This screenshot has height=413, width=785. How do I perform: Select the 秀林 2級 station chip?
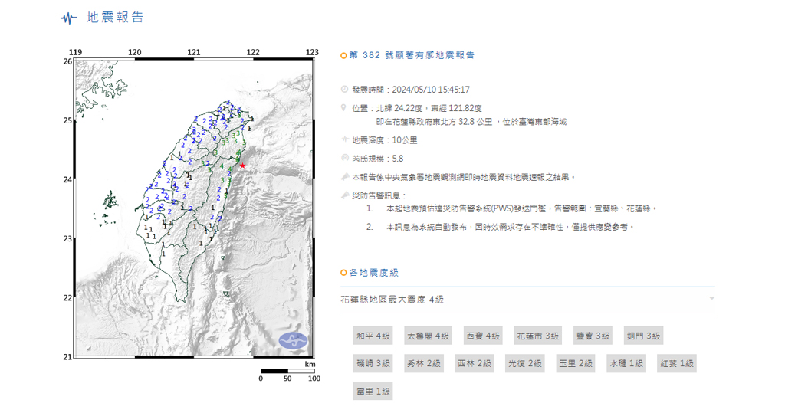[x=424, y=363]
